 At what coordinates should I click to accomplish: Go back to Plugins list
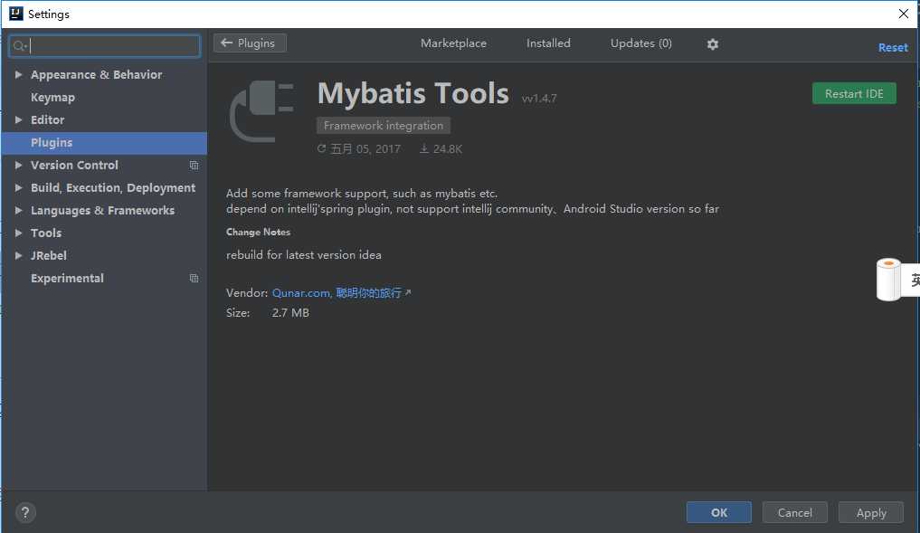pyautogui.click(x=250, y=43)
